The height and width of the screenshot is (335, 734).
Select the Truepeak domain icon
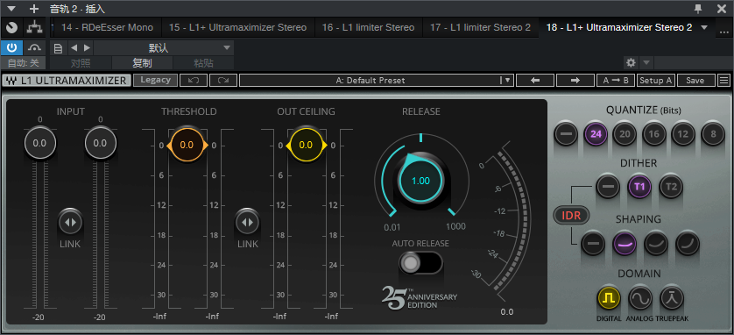point(672,297)
